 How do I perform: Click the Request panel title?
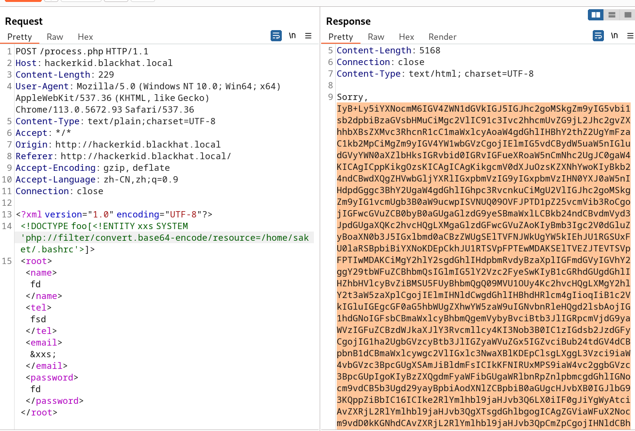[24, 21]
